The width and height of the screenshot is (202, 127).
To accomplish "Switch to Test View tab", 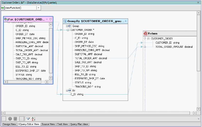I will 63,124.
